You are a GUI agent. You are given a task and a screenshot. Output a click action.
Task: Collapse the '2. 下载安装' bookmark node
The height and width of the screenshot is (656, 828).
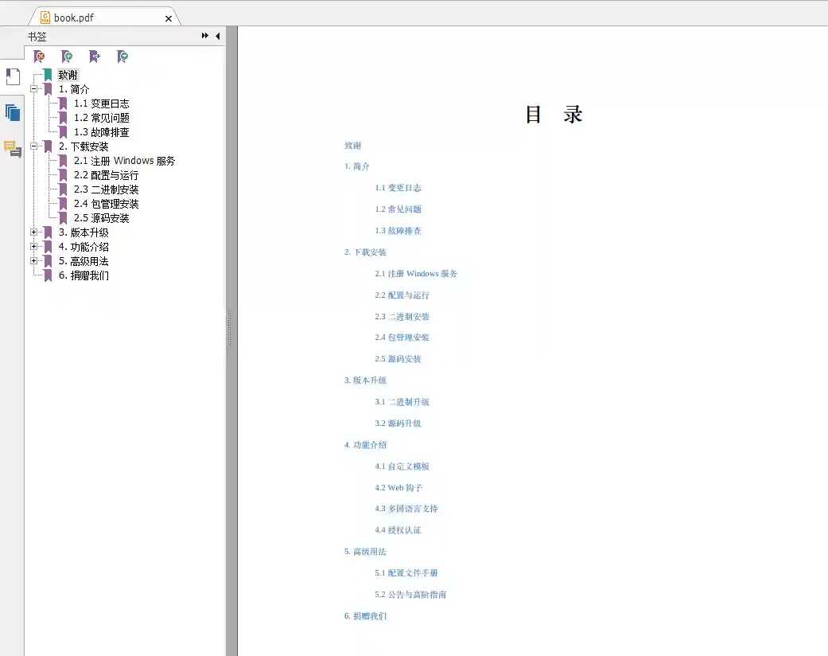33,146
